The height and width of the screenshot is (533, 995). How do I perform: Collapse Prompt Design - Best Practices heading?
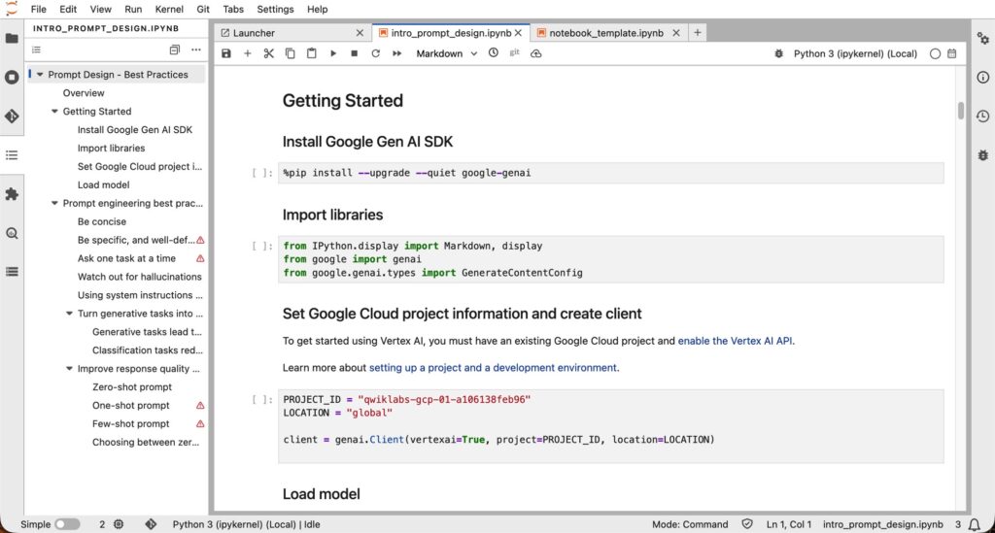pyautogui.click(x=40, y=74)
